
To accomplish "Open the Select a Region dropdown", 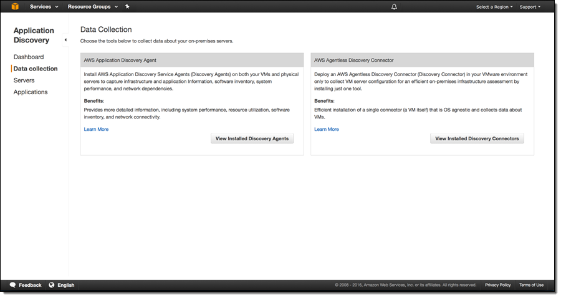I will 494,7.
